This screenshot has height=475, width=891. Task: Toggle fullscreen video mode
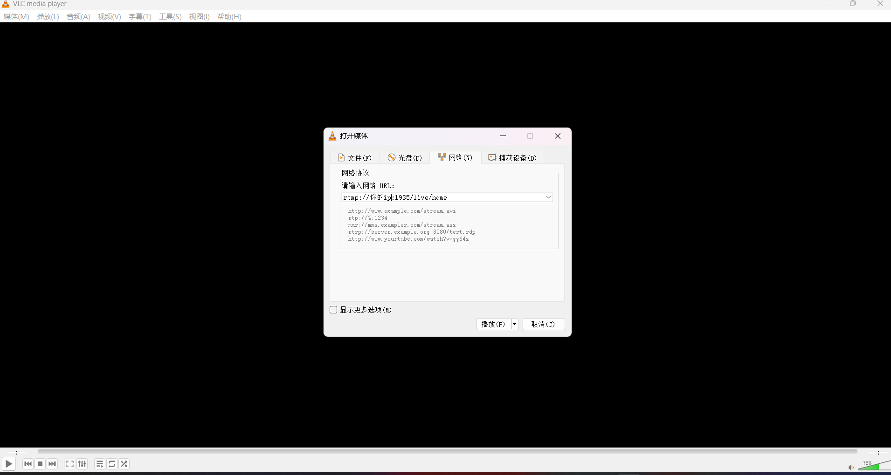click(70, 464)
